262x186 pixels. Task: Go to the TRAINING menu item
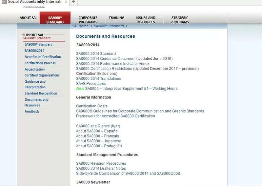coord(116,18)
